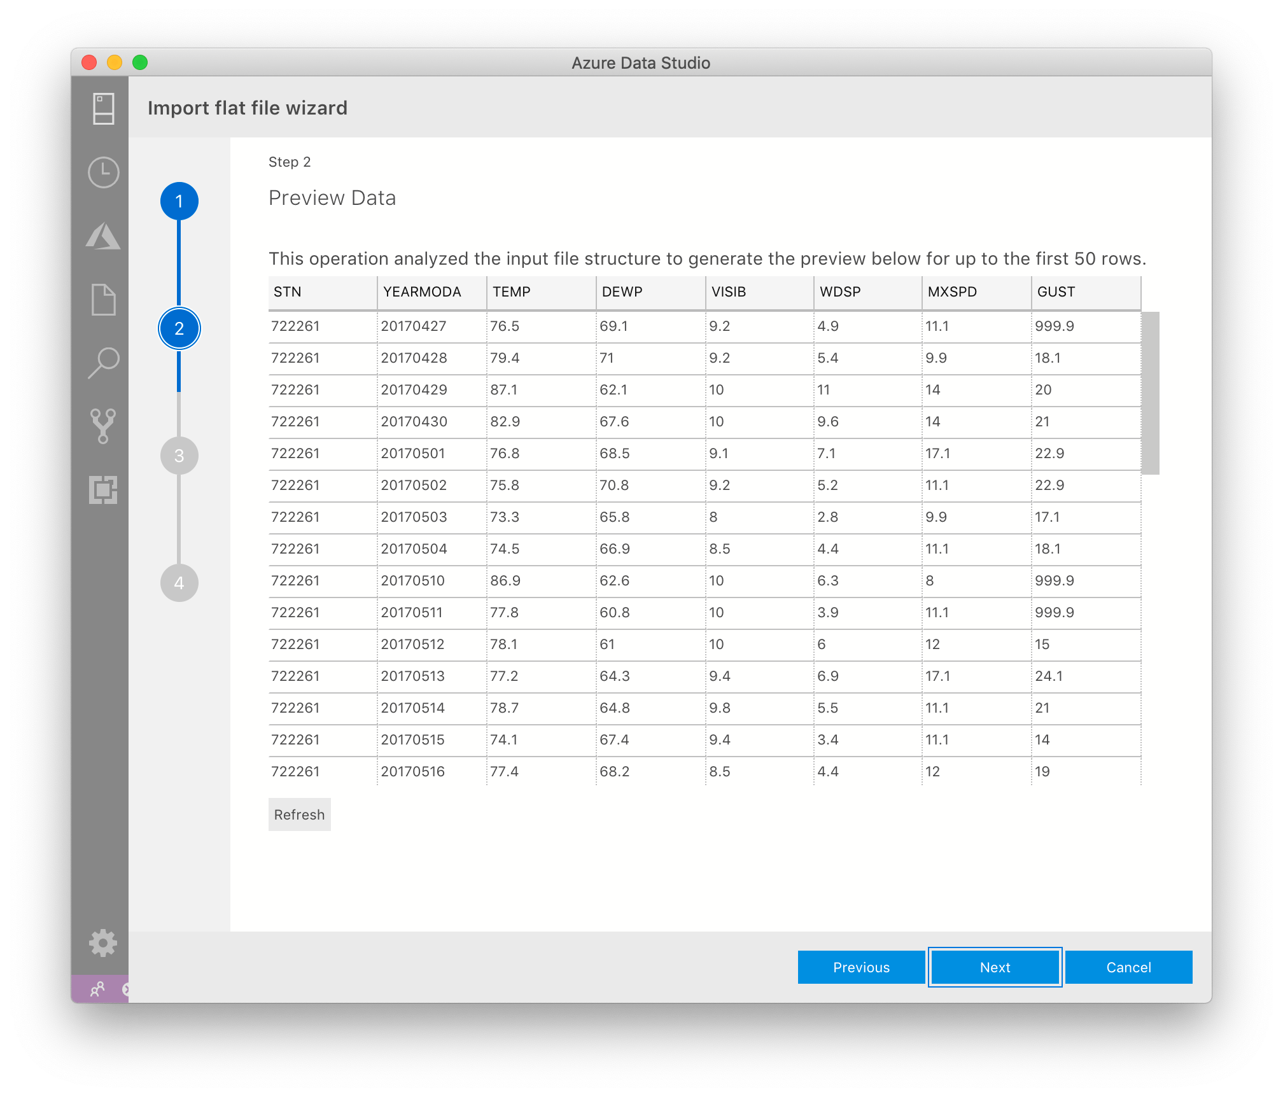Click the remote connections status bar icon
Viewport: 1283px width, 1097px height.
pos(97,989)
